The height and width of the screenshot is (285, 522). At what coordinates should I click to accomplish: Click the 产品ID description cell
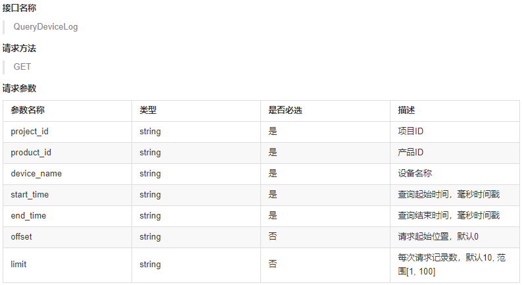click(x=410, y=153)
